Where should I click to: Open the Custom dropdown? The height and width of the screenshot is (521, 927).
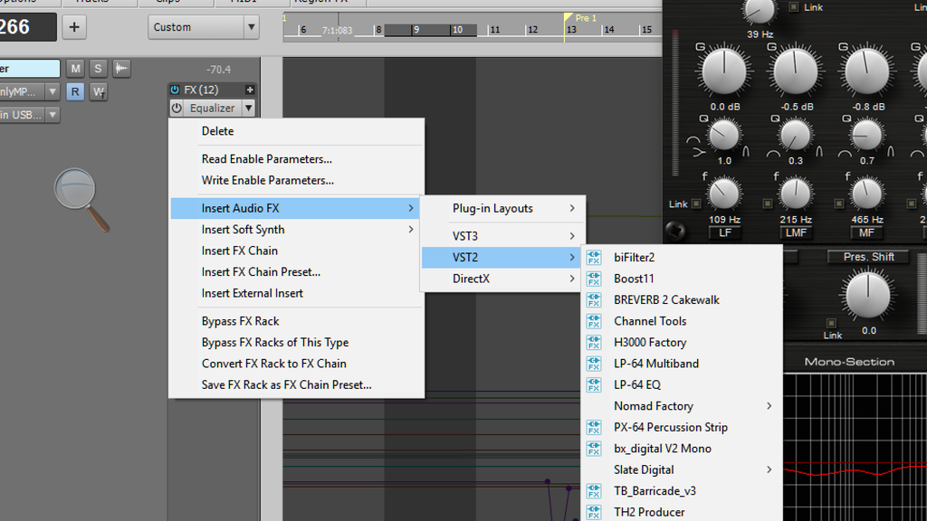(x=204, y=27)
